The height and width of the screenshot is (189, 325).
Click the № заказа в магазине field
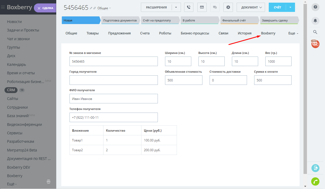(x=114, y=61)
